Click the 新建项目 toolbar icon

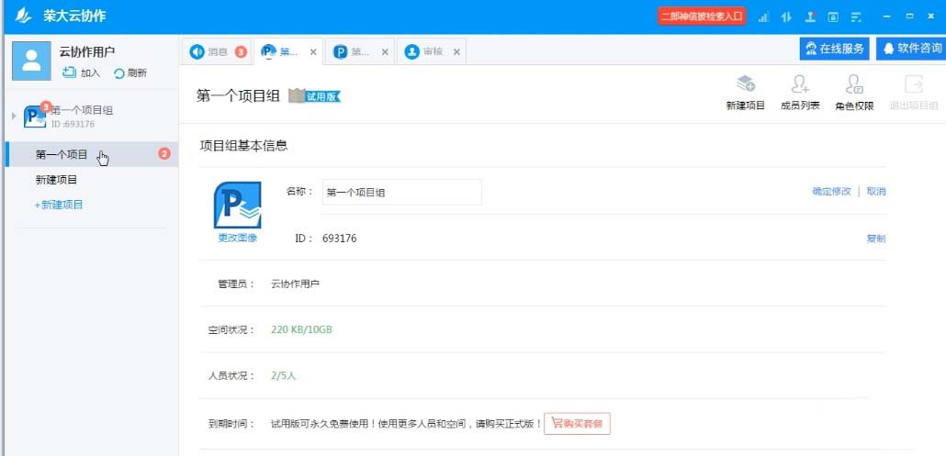(x=745, y=85)
